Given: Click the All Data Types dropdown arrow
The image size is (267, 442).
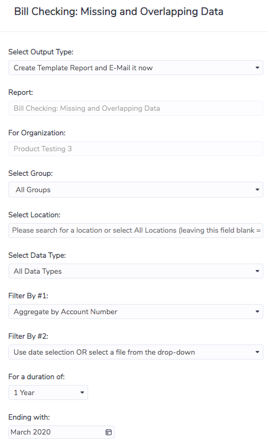Looking at the screenshot, I should (x=257, y=271).
